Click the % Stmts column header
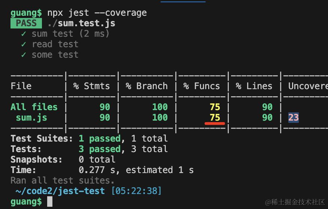 click(x=91, y=86)
